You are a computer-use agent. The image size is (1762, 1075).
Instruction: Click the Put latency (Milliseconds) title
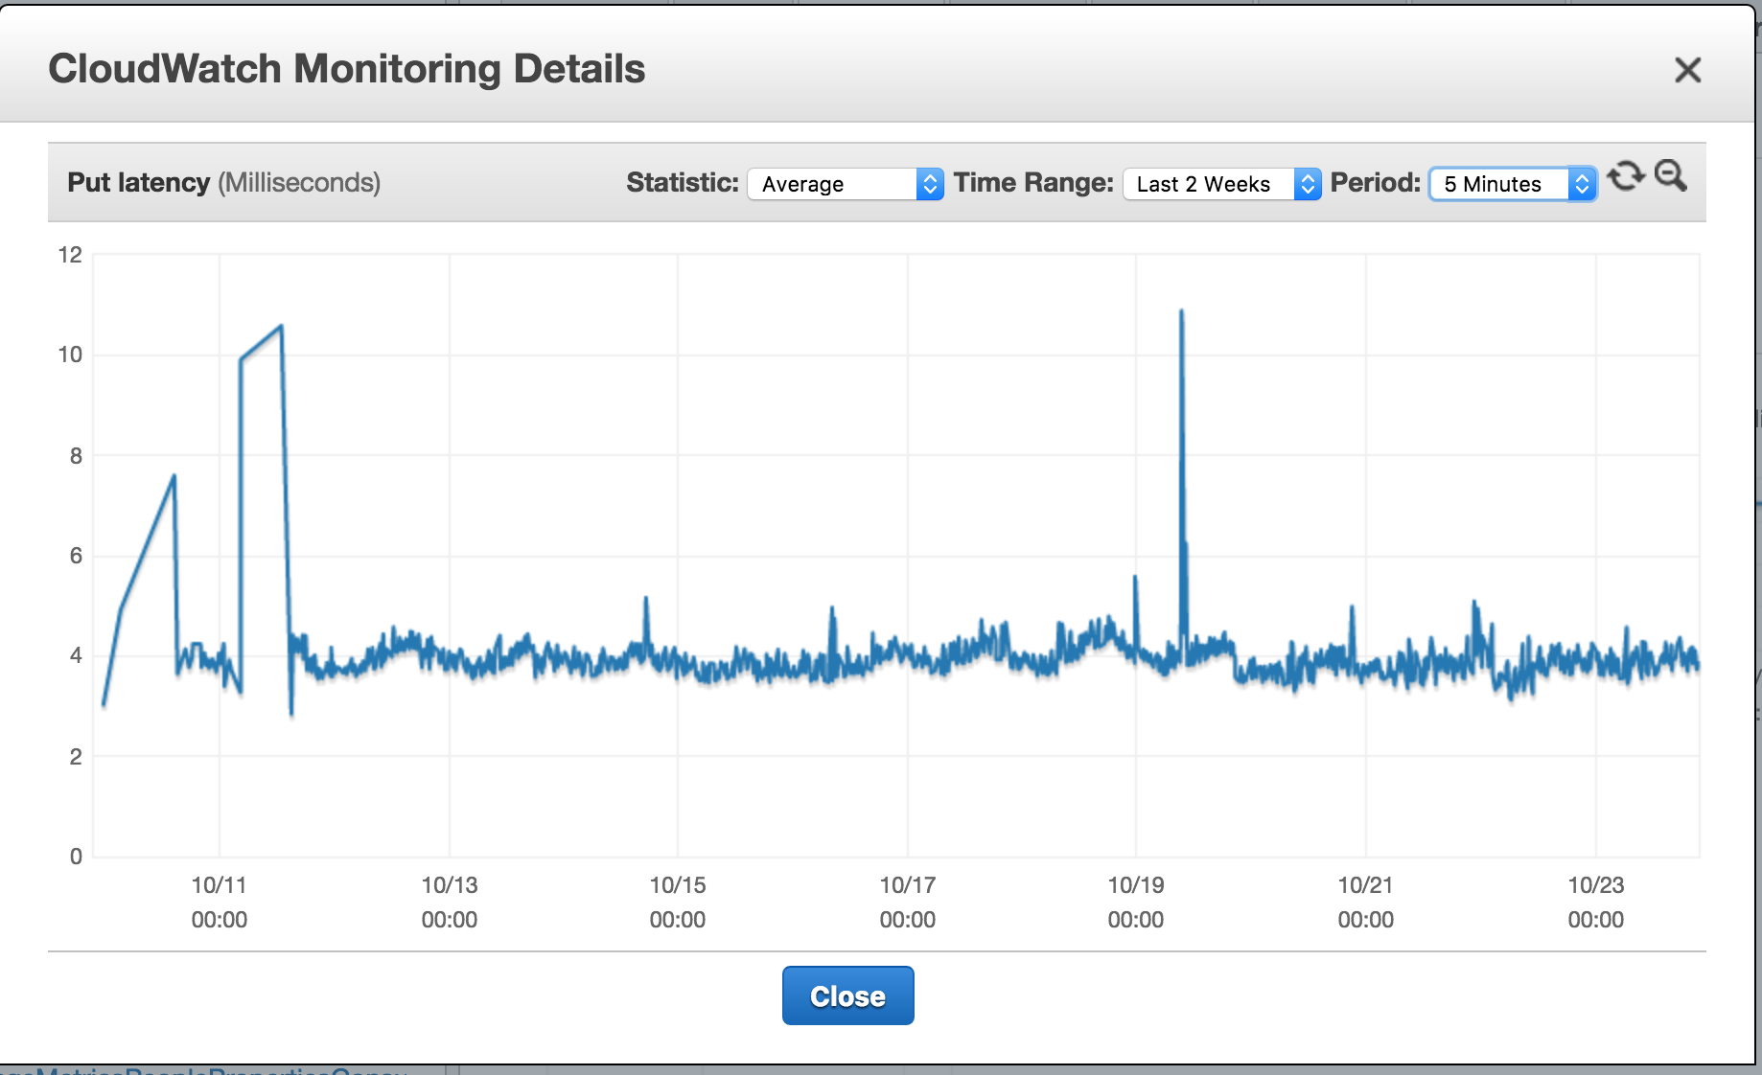click(224, 183)
